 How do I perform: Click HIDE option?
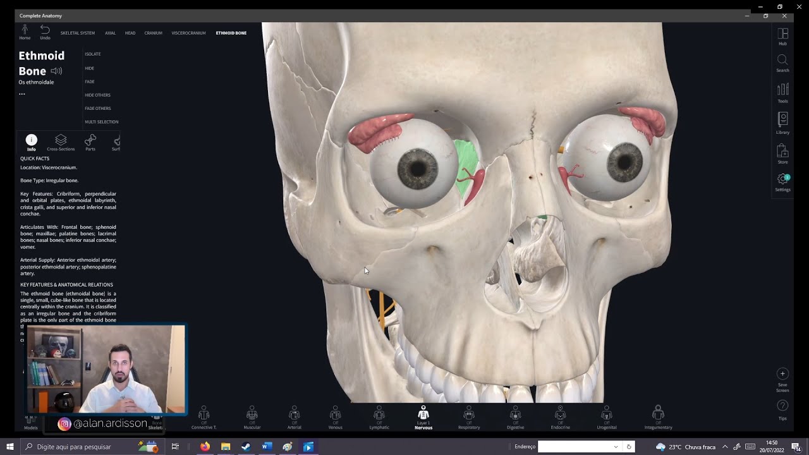coord(90,68)
